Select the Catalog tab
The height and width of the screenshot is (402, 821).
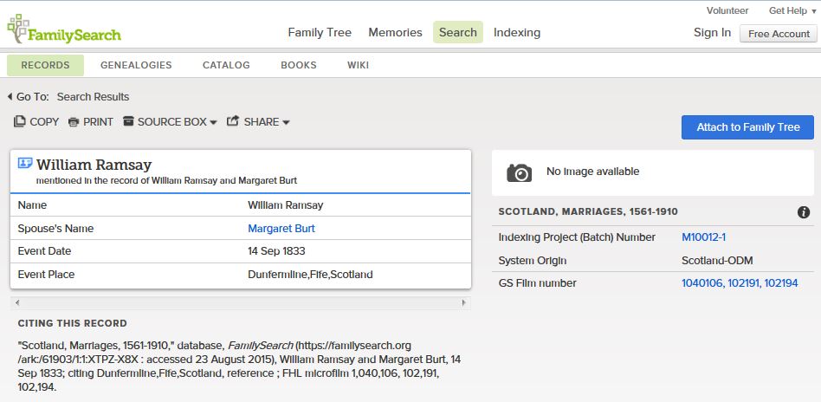pos(226,65)
